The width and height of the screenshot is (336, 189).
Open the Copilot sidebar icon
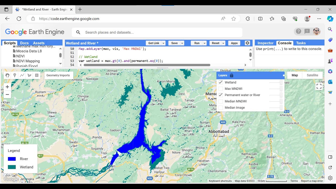tap(330, 19)
